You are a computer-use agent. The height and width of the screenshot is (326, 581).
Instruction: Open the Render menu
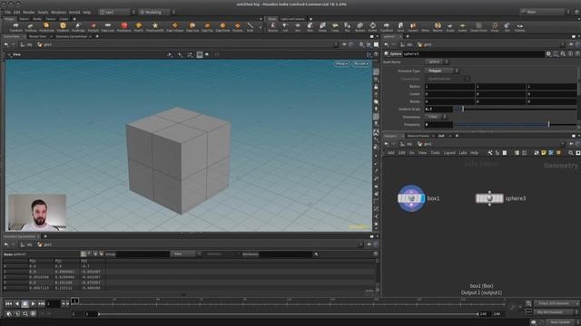coord(28,12)
